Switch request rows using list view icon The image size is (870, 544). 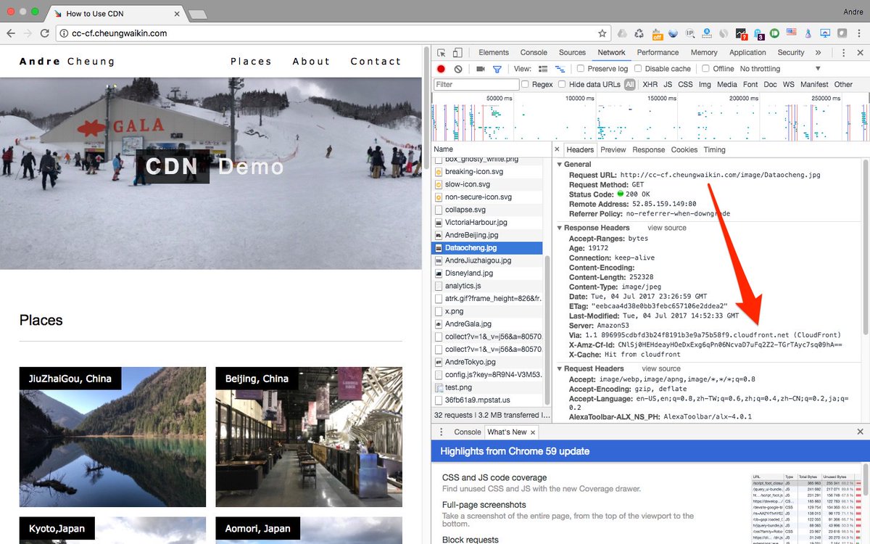click(x=544, y=68)
